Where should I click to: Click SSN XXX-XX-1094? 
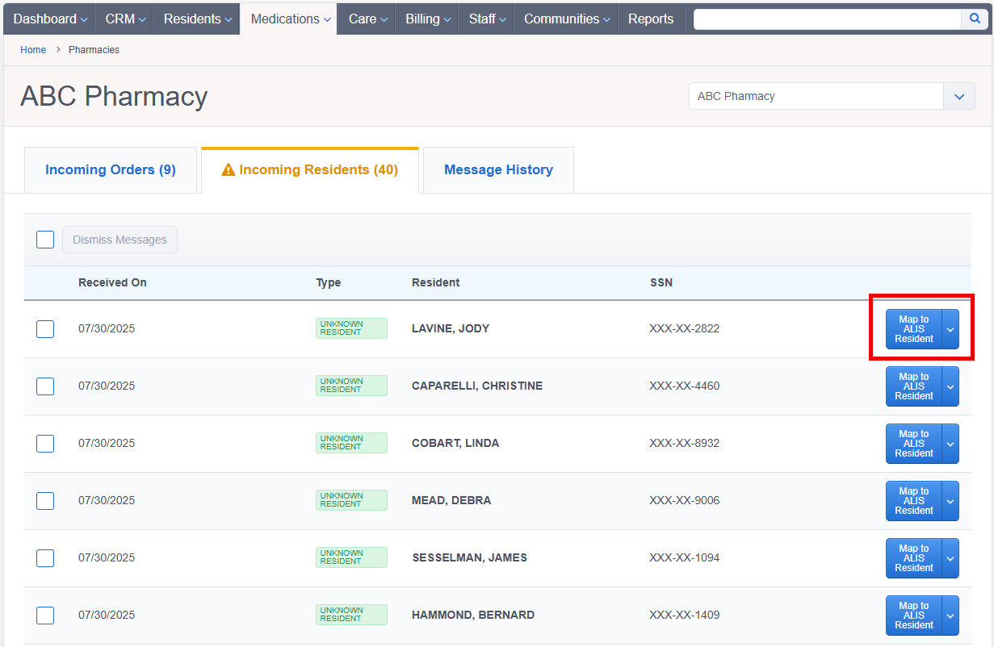(684, 557)
